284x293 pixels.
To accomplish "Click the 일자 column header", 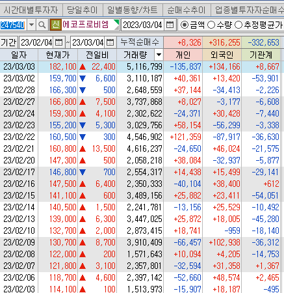I will (x=19, y=55).
